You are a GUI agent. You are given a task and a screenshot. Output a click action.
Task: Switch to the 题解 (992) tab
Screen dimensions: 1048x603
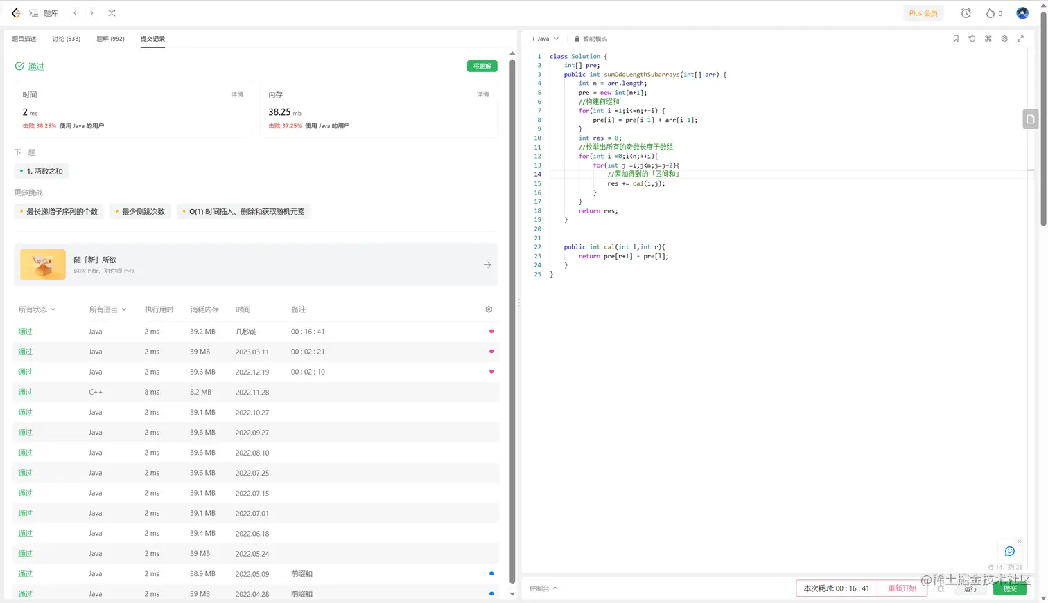click(x=110, y=39)
